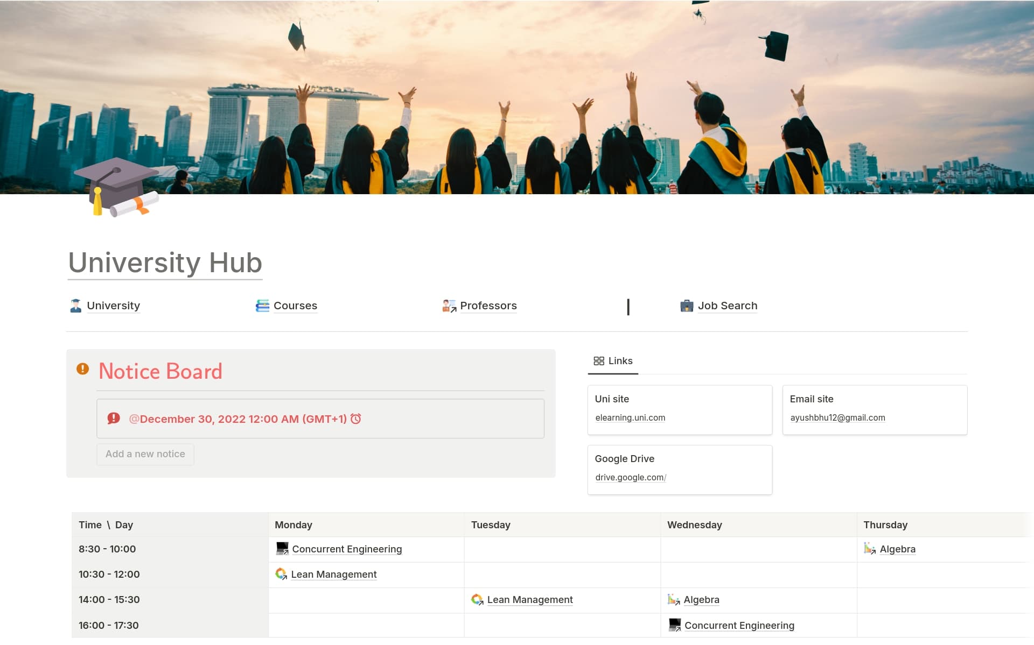Open the elearning.uni.com link

click(630, 418)
